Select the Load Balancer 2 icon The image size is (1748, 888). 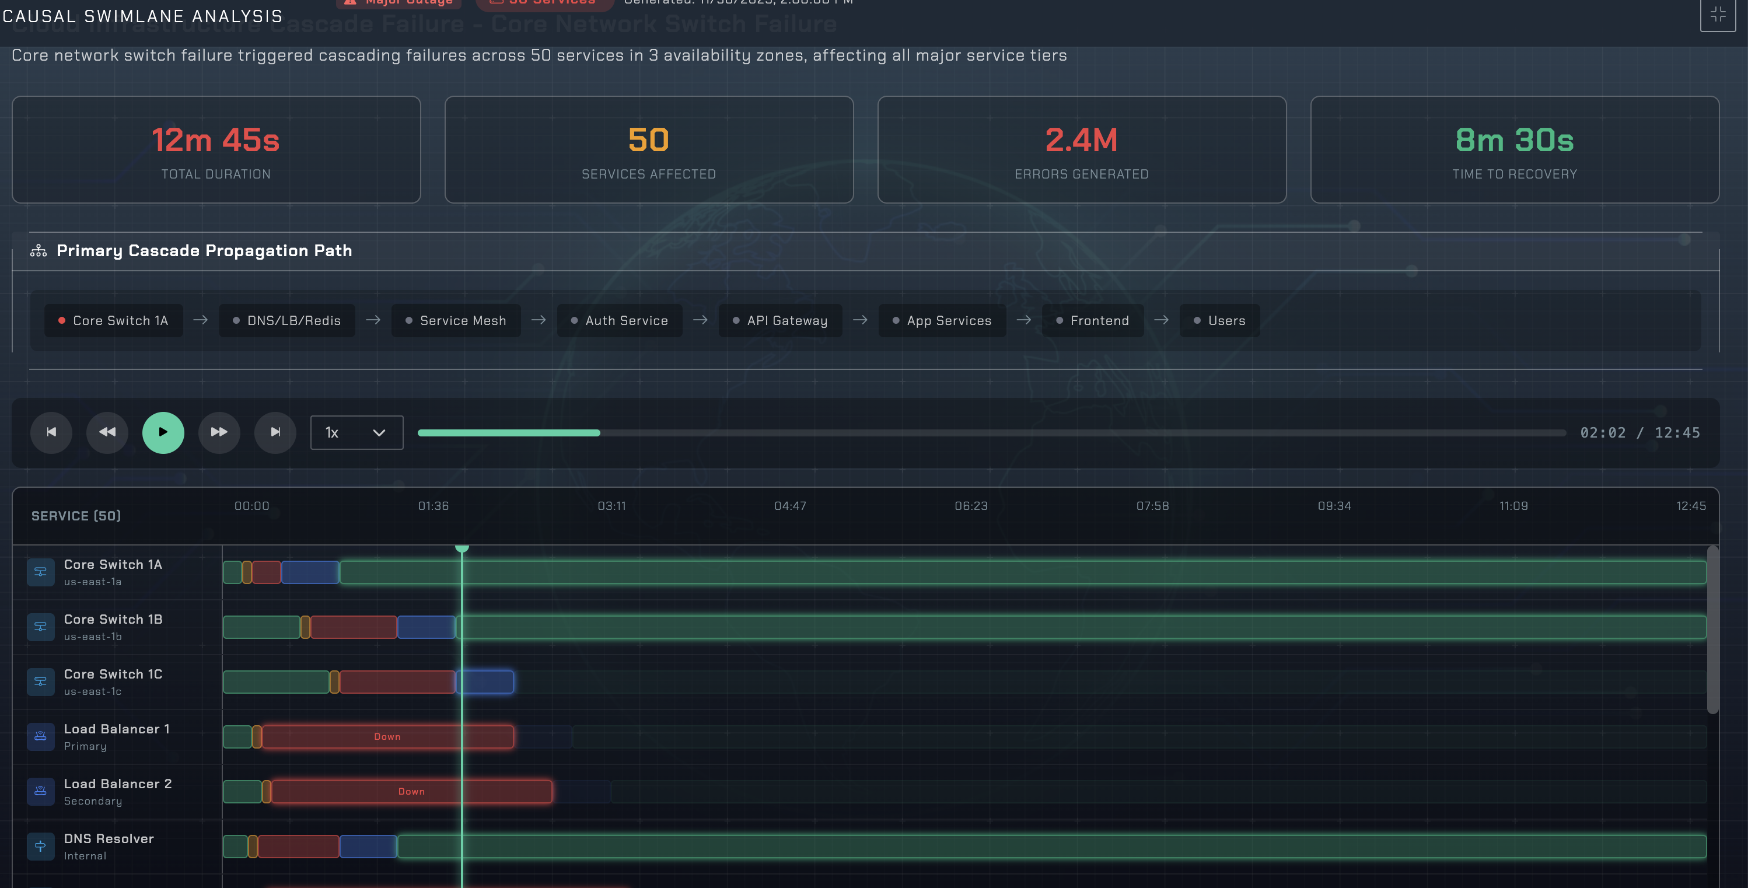coord(41,792)
